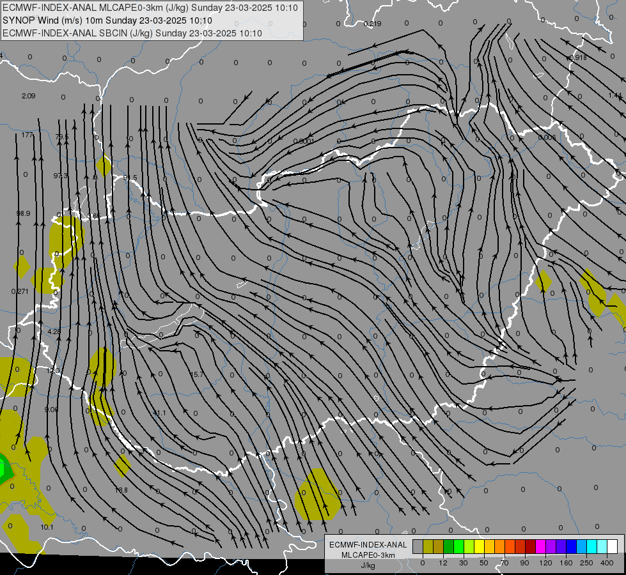Click the map value 10.1
626x575 pixels.
click(47, 528)
